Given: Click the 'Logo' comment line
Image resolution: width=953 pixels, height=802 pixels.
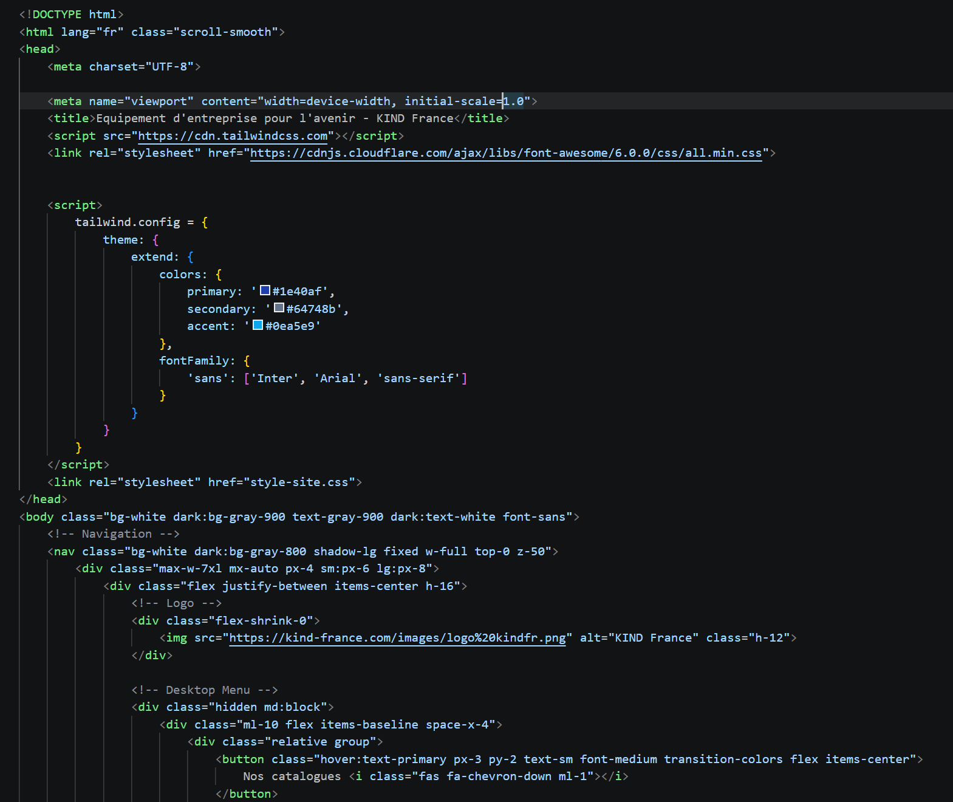Looking at the screenshot, I should (177, 603).
